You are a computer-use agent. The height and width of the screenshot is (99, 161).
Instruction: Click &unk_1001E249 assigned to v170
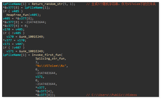click(31, 37)
